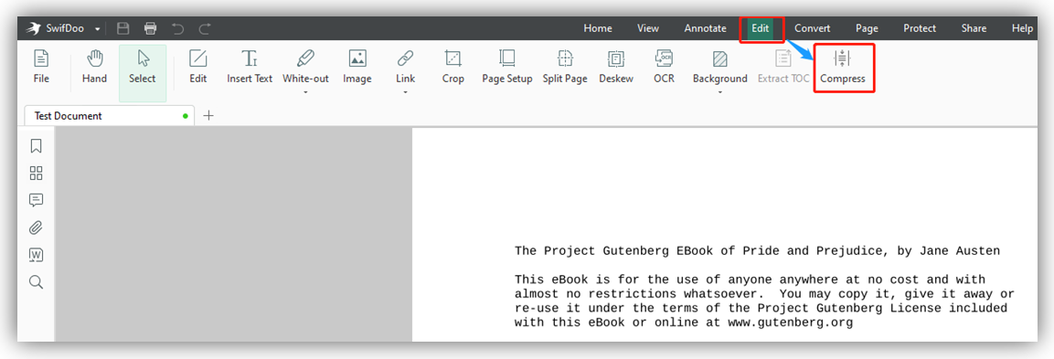Screen dimensions: 1054x359
Task: Select the Test Document tab
Action: click(110, 116)
